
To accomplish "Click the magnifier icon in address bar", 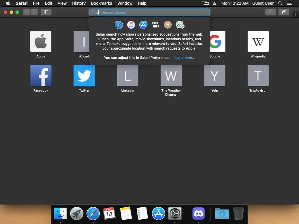I will (x=93, y=12).
